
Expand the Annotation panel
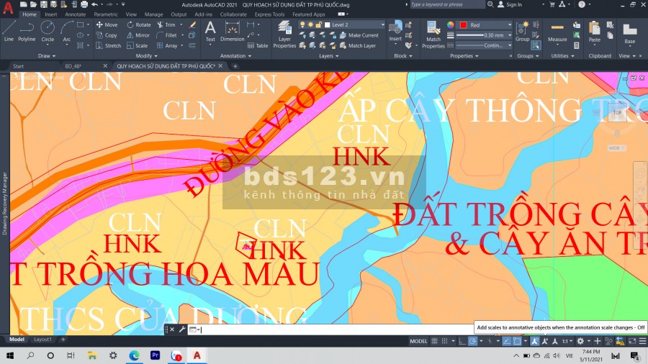click(x=235, y=55)
